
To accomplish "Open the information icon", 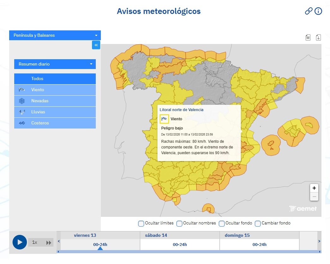I will pos(318,11).
